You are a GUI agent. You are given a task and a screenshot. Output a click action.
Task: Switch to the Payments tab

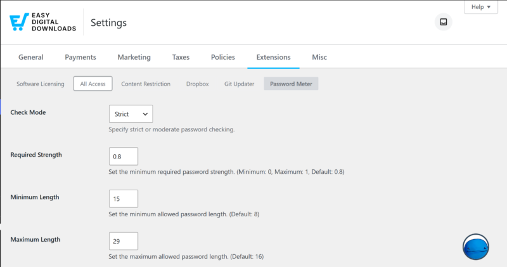click(80, 57)
